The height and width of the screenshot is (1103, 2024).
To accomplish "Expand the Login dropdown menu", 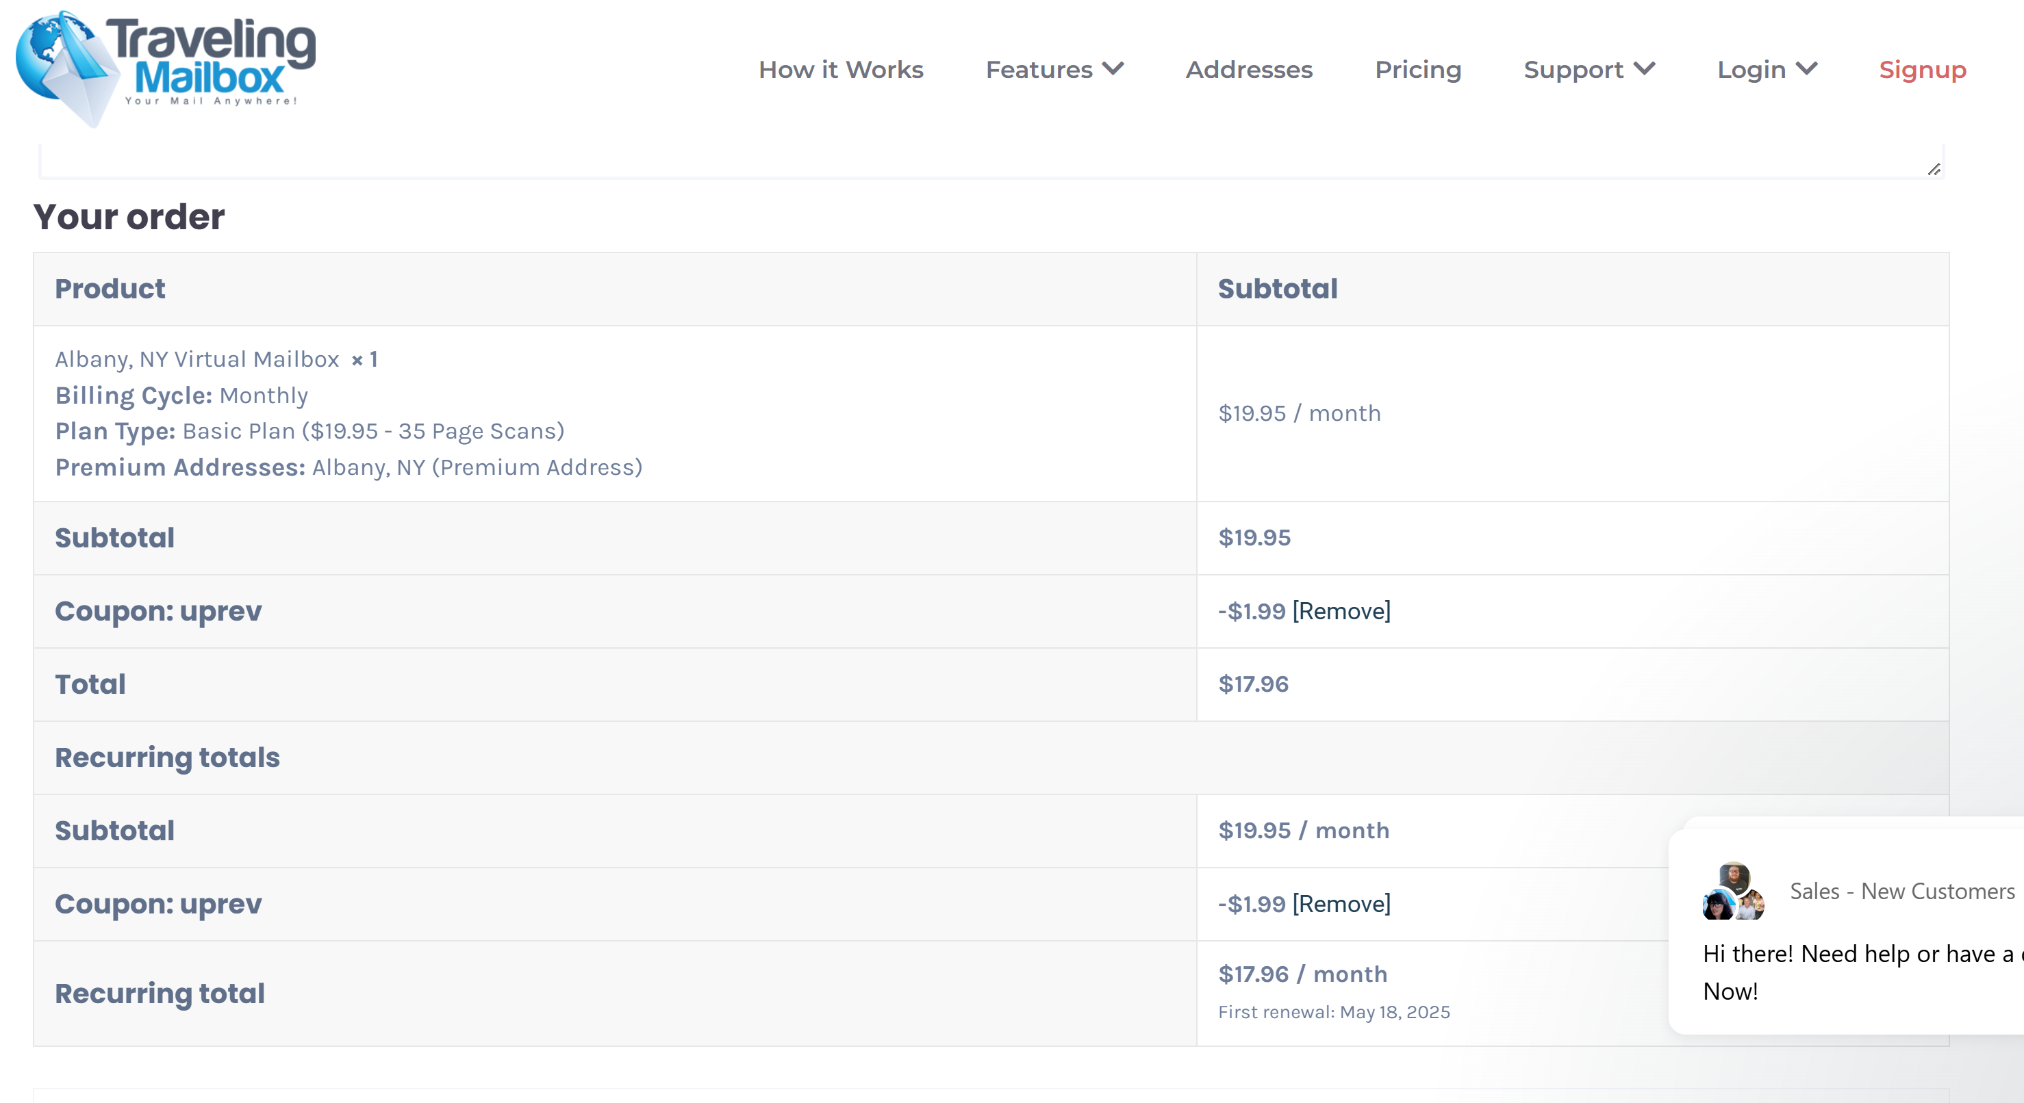I will (1767, 70).
